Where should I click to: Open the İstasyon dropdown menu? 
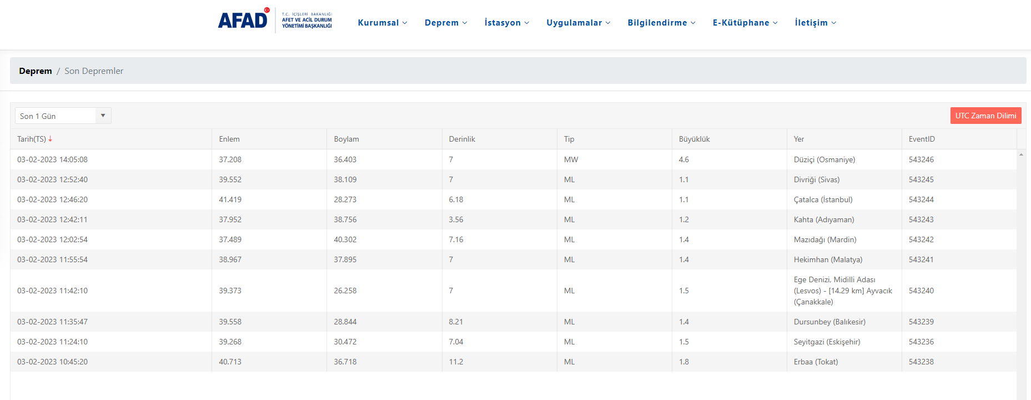point(506,23)
